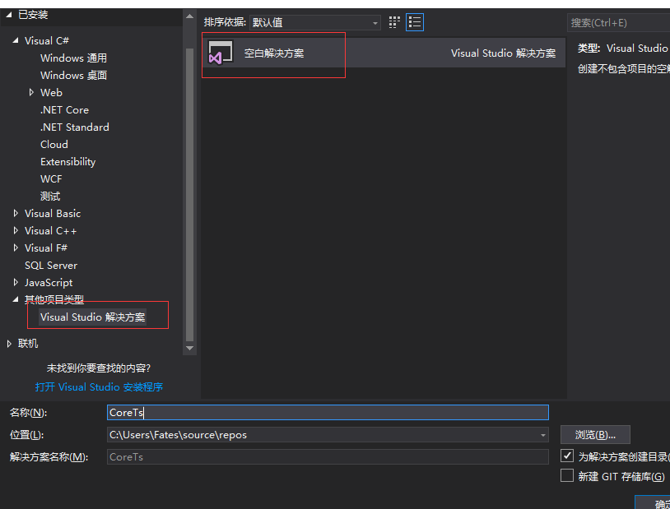Select the Extensibility category
The image size is (670, 509).
[x=68, y=162]
